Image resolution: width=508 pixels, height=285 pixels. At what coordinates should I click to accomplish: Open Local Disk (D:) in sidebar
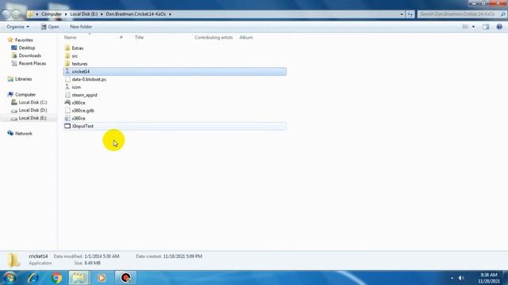(33, 110)
